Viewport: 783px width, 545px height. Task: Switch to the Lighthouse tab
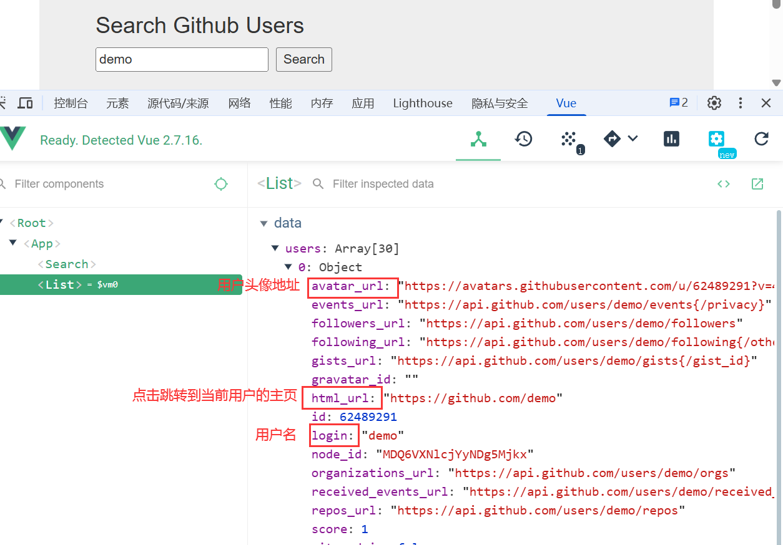pos(422,103)
